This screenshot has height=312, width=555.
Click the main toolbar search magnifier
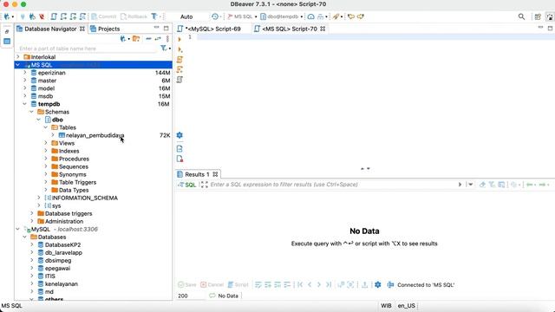coord(521,16)
